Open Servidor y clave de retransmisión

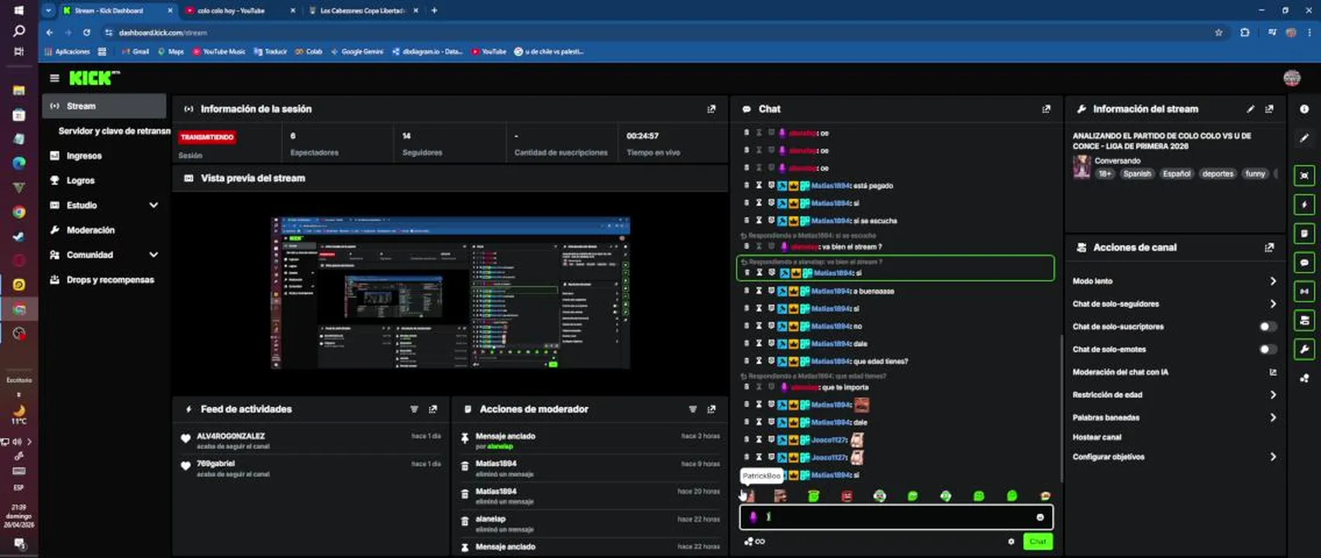tap(114, 131)
